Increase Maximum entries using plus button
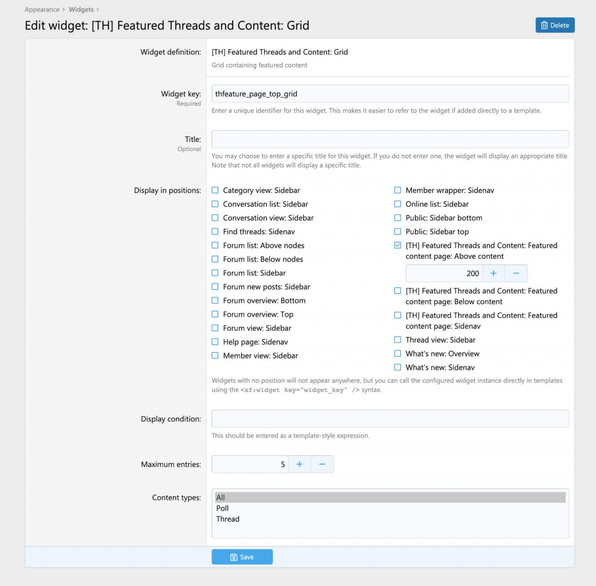The height and width of the screenshot is (586, 596). point(299,464)
